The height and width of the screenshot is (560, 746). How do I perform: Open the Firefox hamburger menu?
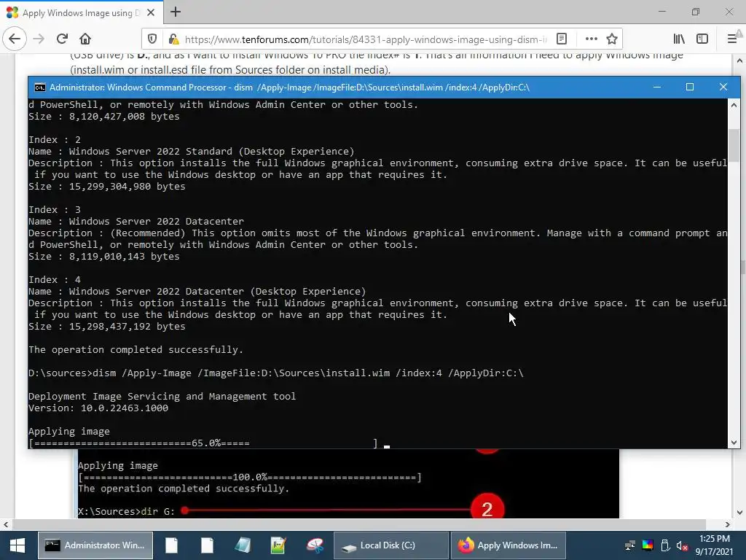(x=733, y=39)
